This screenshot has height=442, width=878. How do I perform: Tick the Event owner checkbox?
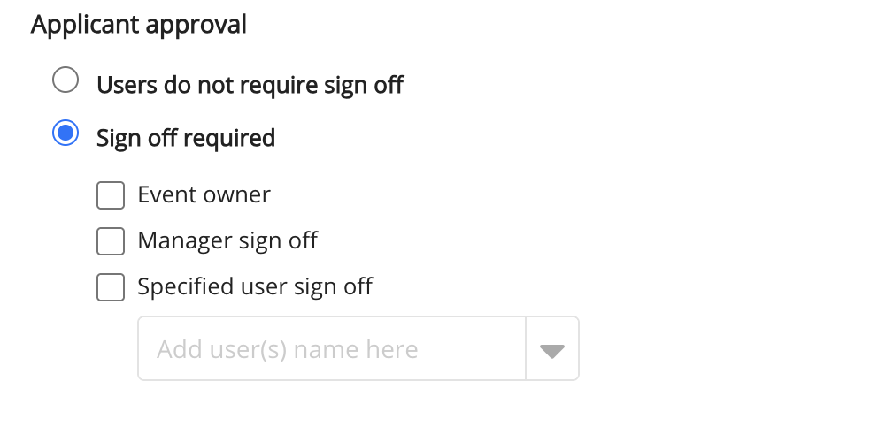[x=111, y=195]
